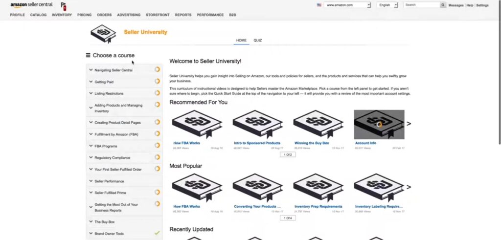Viewport: 501px width, 240px height.
Task: Click the search magnifier button
Action: coord(443,5)
